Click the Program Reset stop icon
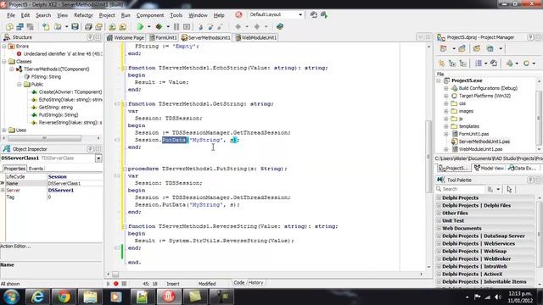 pyautogui.click(x=187, y=26)
